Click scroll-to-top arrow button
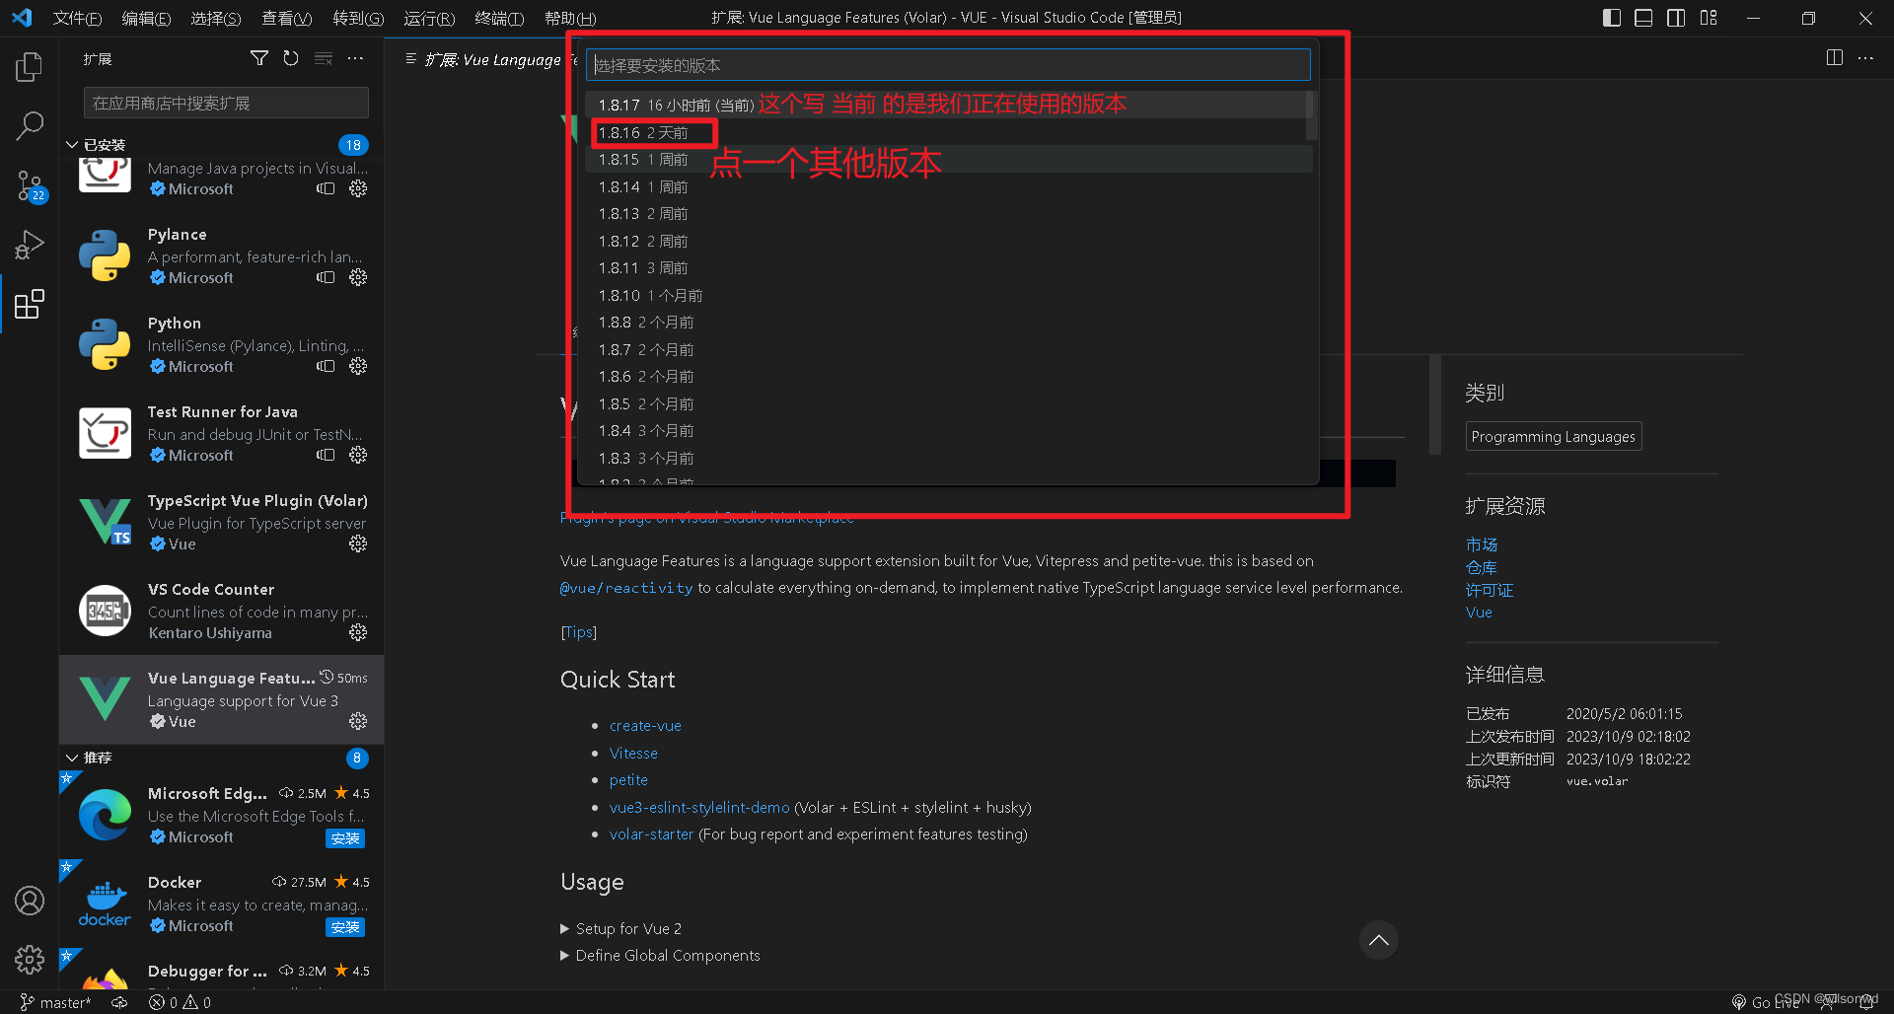 pyautogui.click(x=1378, y=940)
